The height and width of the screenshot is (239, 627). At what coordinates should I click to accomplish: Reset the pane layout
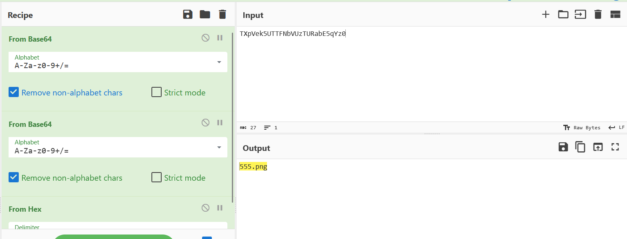[615, 15]
